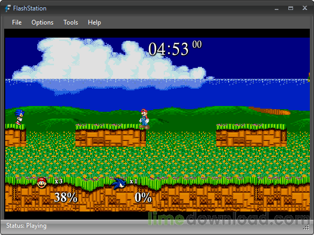Close the FlashStation window
Viewport: 314px width, 235px height.
click(305, 8)
